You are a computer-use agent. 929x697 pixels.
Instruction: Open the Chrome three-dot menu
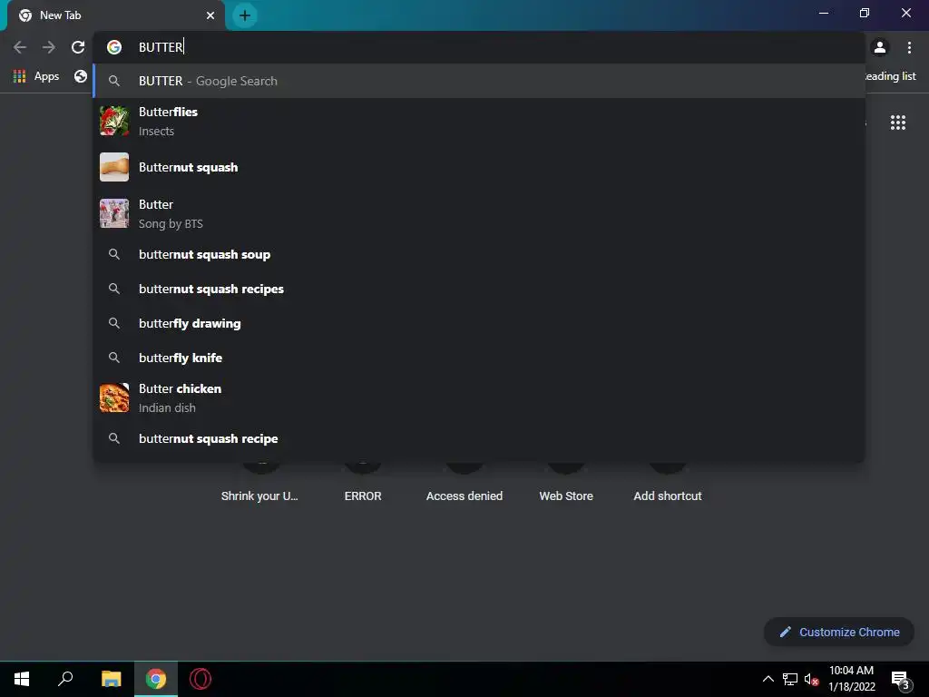[x=909, y=47]
